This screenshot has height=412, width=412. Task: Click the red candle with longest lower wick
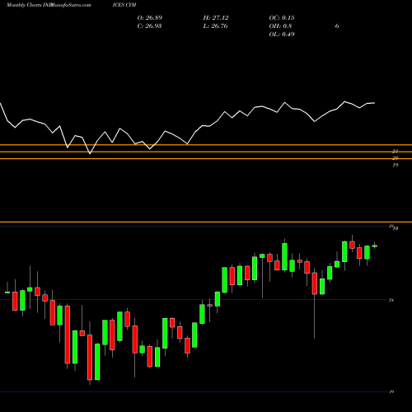[315, 283]
